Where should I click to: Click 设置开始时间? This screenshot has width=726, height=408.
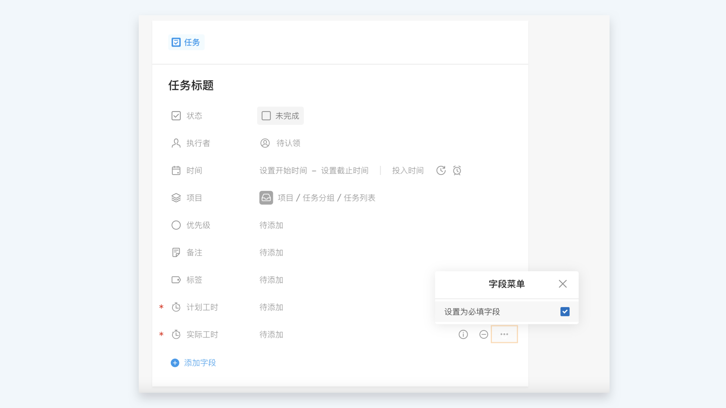tap(283, 170)
